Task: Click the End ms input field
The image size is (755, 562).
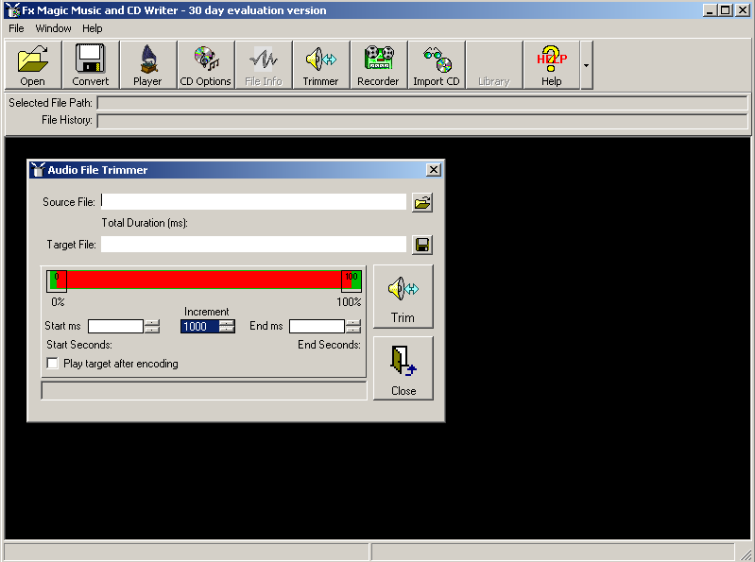Action: pyautogui.click(x=317, y=326)
